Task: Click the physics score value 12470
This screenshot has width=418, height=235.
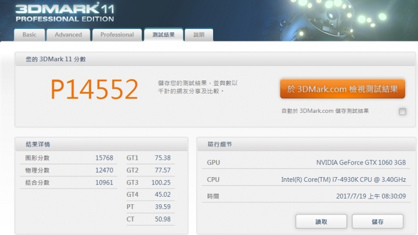Action: [105, 170]
